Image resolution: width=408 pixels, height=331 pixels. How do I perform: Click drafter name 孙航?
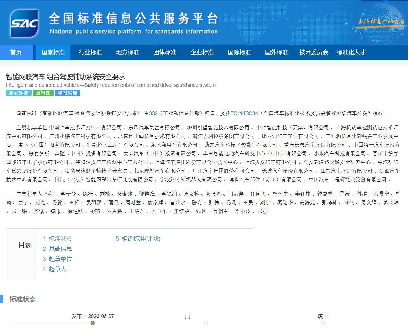(49, 194)
